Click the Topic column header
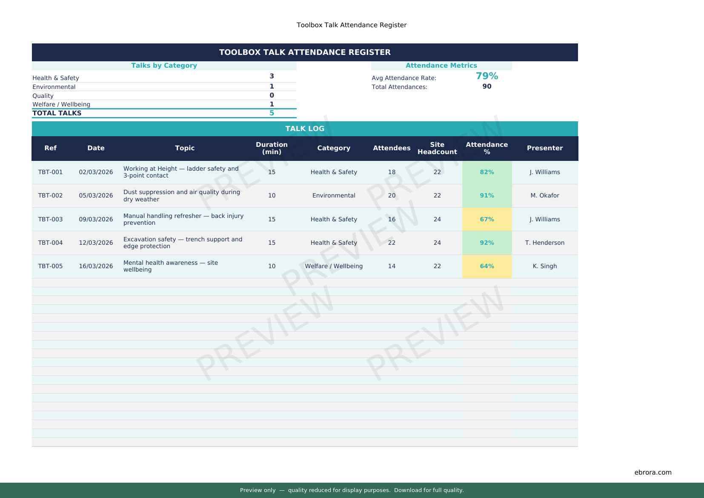The height and width of the screenshot is (498, 704). pyautogui.click(x=185, y=148)
